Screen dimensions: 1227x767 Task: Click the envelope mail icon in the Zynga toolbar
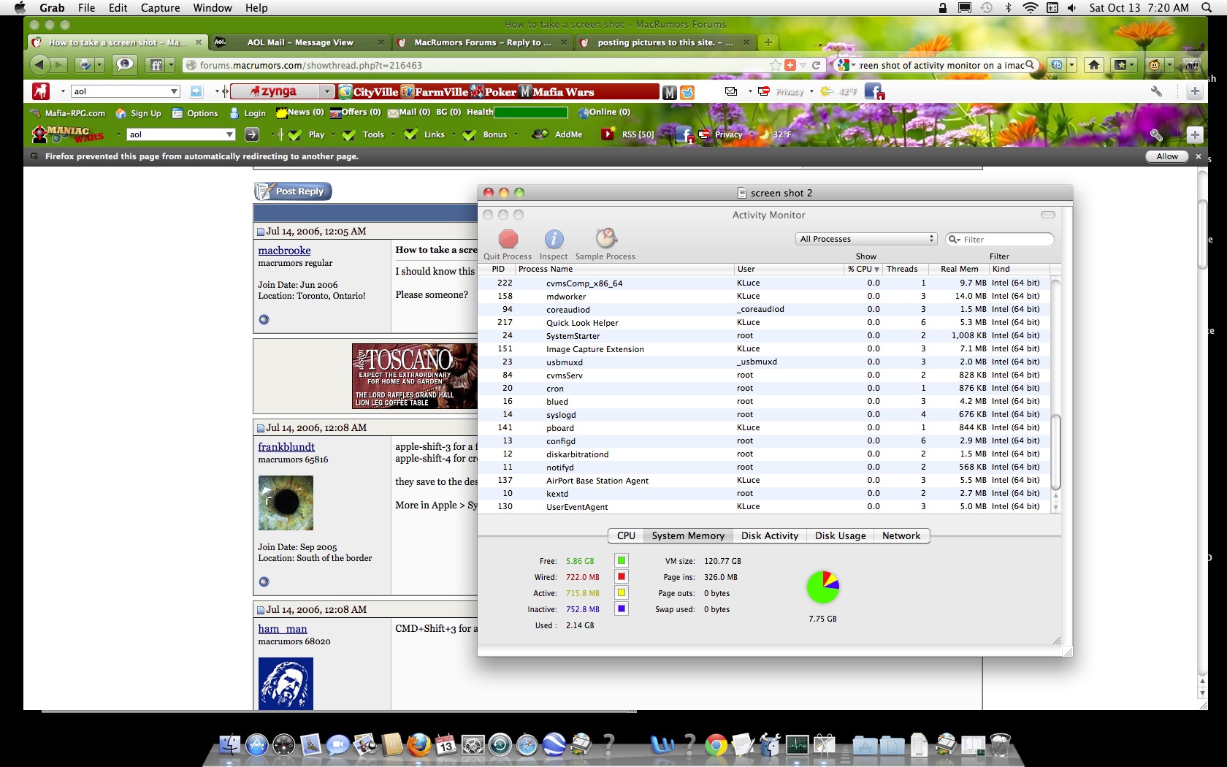pos(731,91)
